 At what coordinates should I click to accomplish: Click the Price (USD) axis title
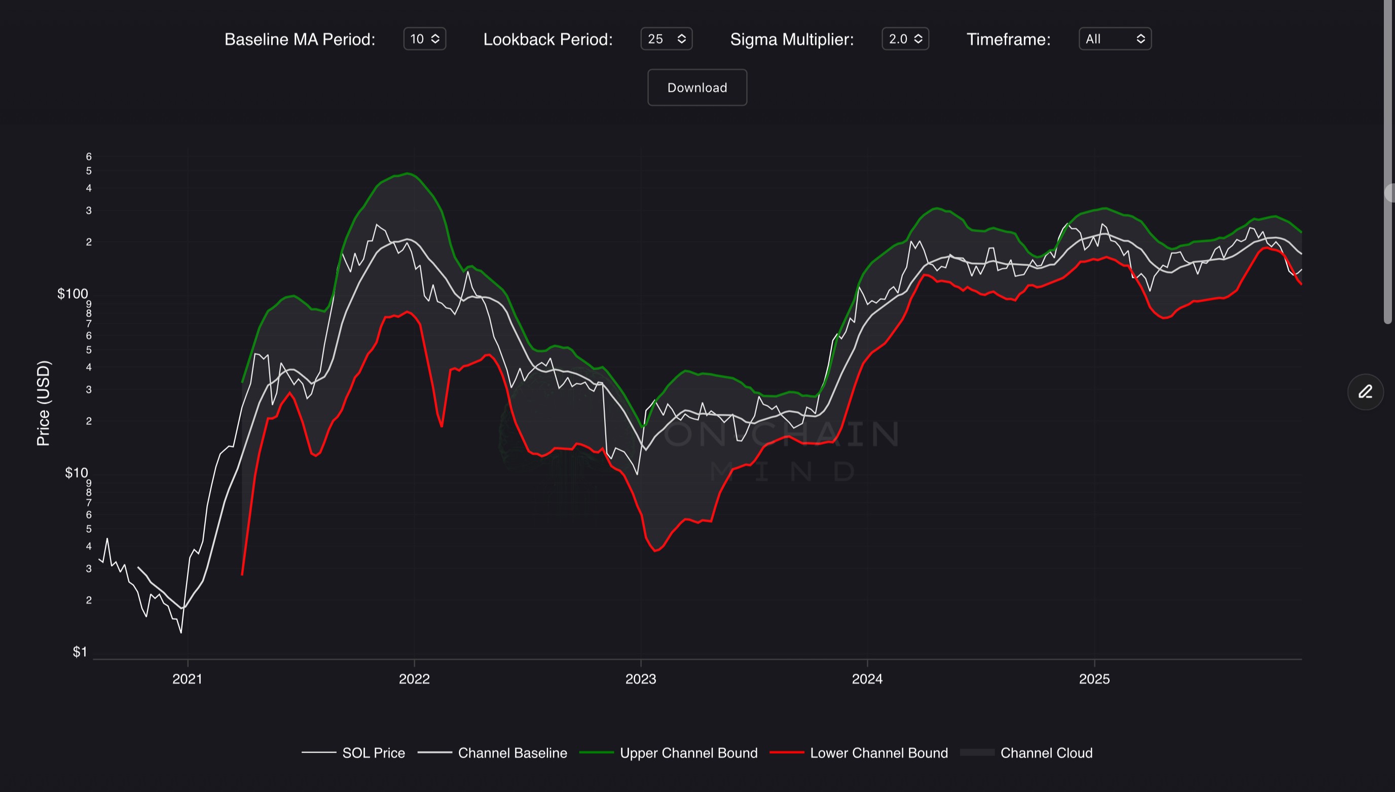click(x=44, y=403)
